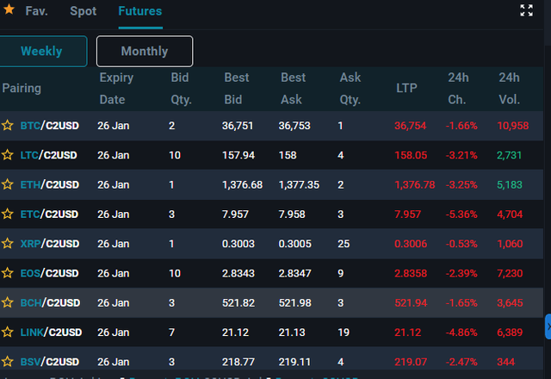
Task: Sort by LTP column header
Action: [406, 88]
